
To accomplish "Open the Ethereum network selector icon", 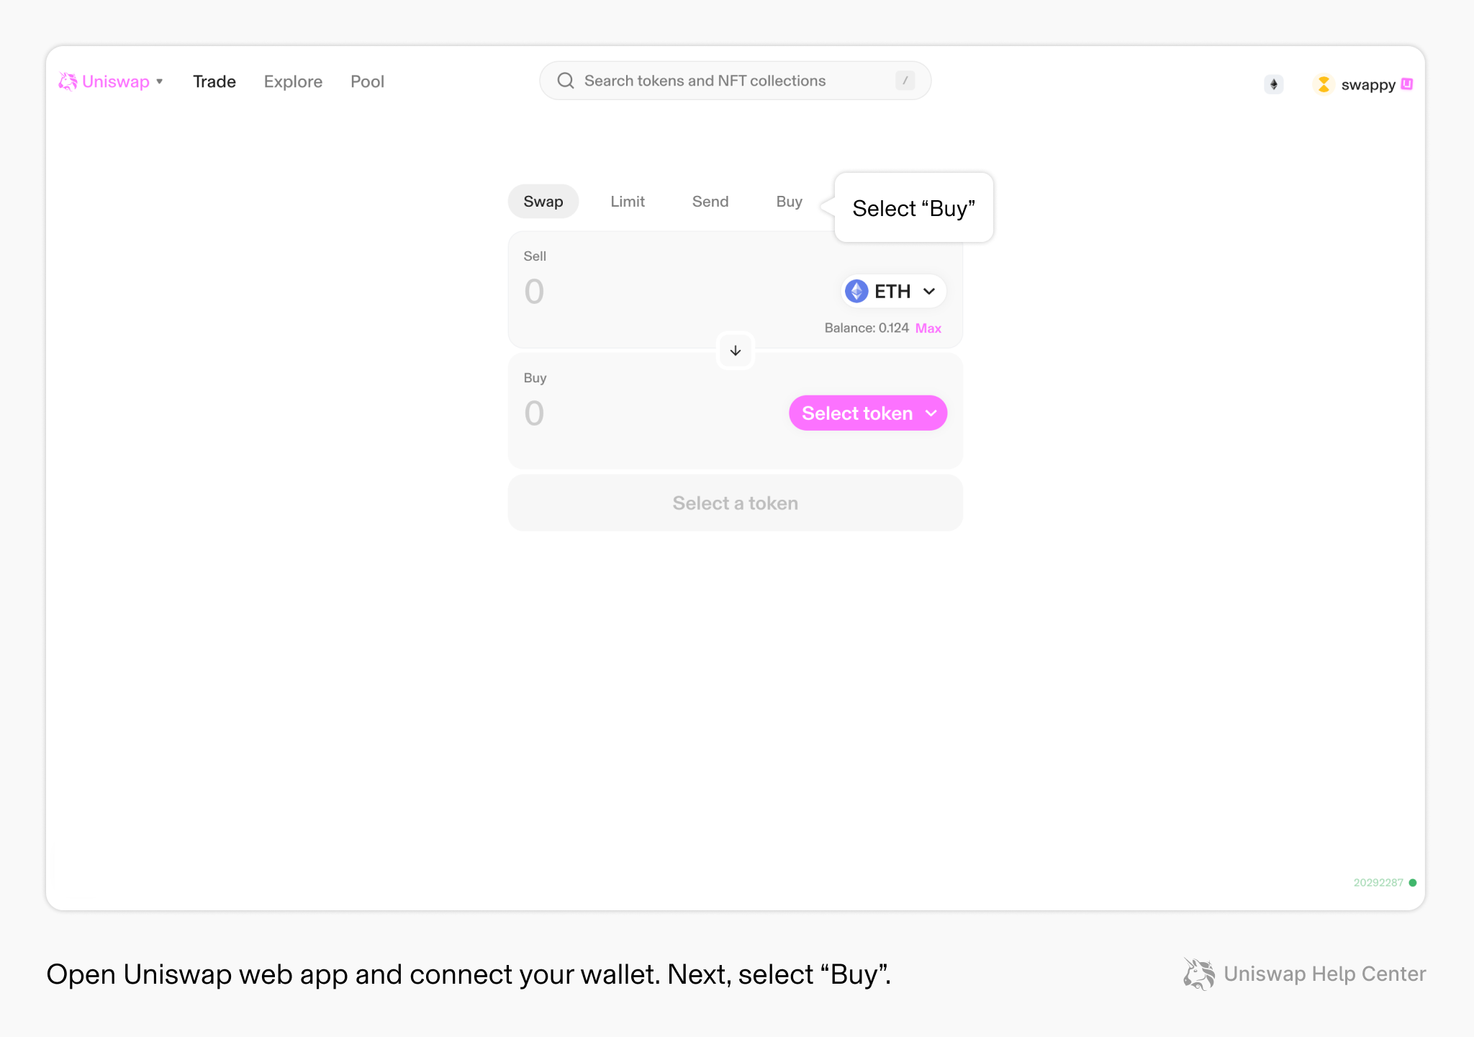I will pos(1273,84).
